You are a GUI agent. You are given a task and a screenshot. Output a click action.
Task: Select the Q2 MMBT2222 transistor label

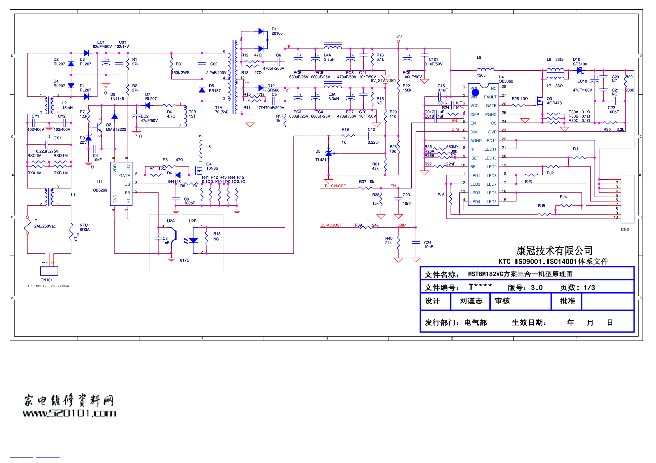(116, 127)
